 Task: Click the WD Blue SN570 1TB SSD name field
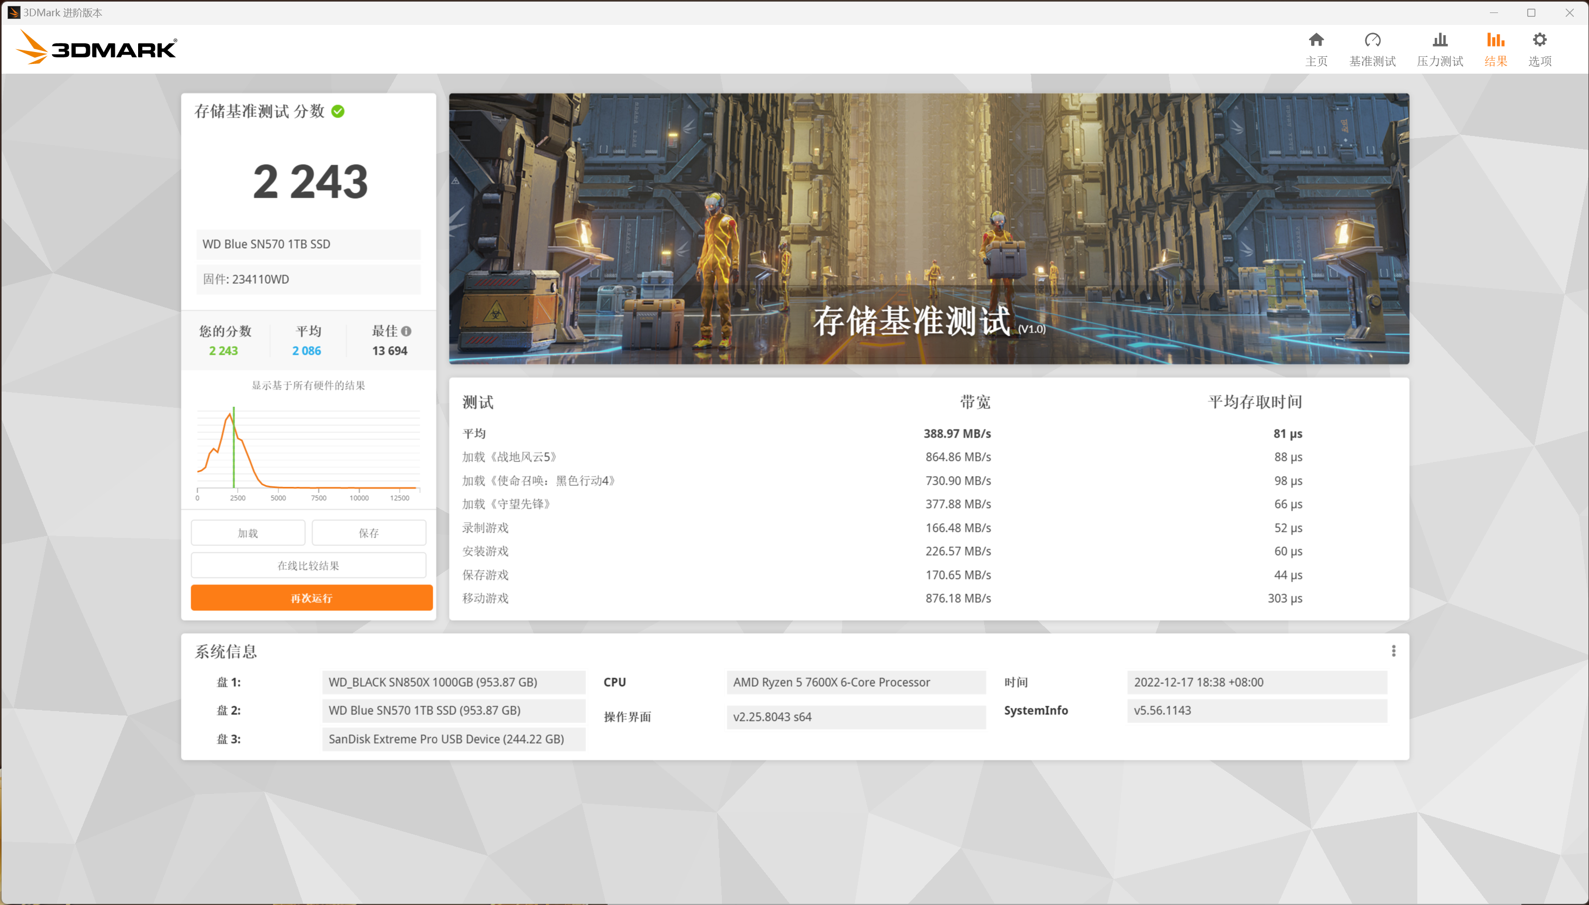coord(308,244)
